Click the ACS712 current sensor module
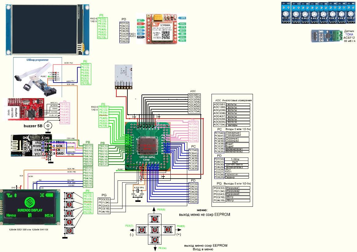The width and height of the screenshot is (357, 252). click(x=326, y=36)
